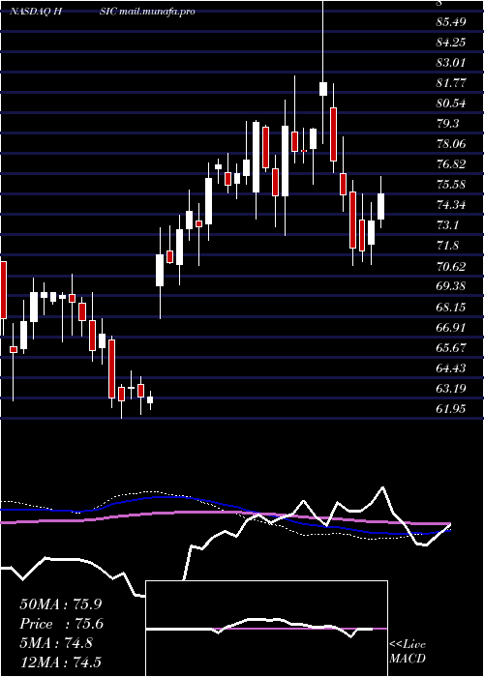
Task: Click the 85.49 price axis label
Action: pos(451,21)
